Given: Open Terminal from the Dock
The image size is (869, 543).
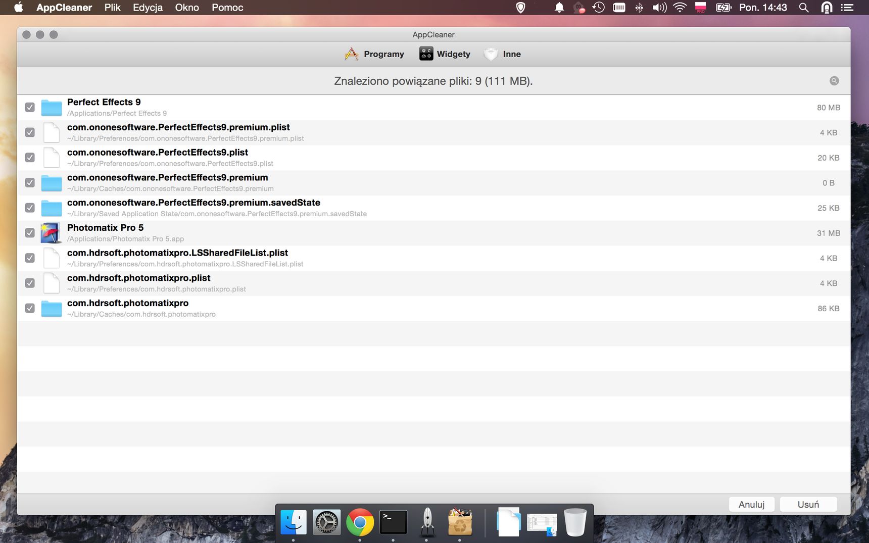Looking at the screenshot, I should [393, 522].
